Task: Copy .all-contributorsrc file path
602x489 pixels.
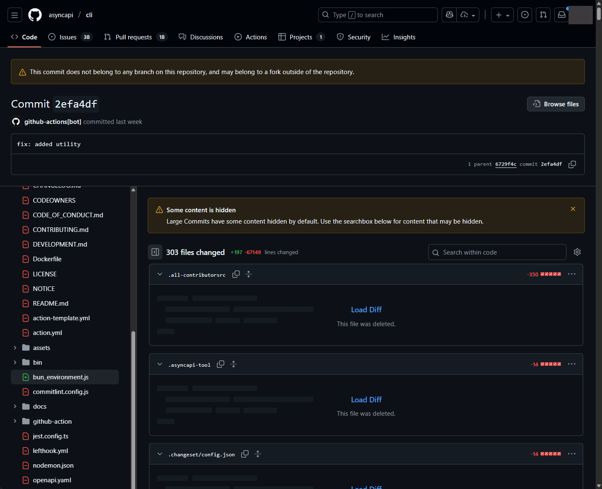Action: click(236, 274)
